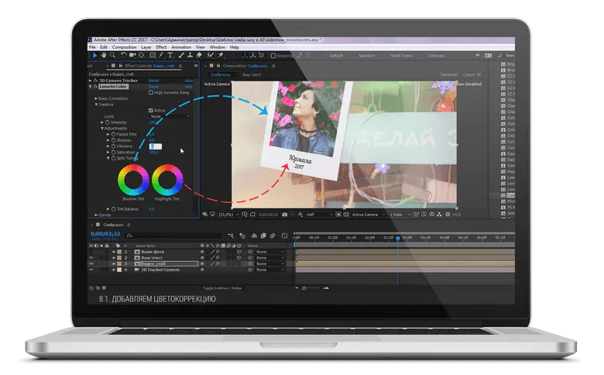Toggle High Dynamic Range checkbox
Viewport: 604px width, 375px height.
tap(151, 92)
